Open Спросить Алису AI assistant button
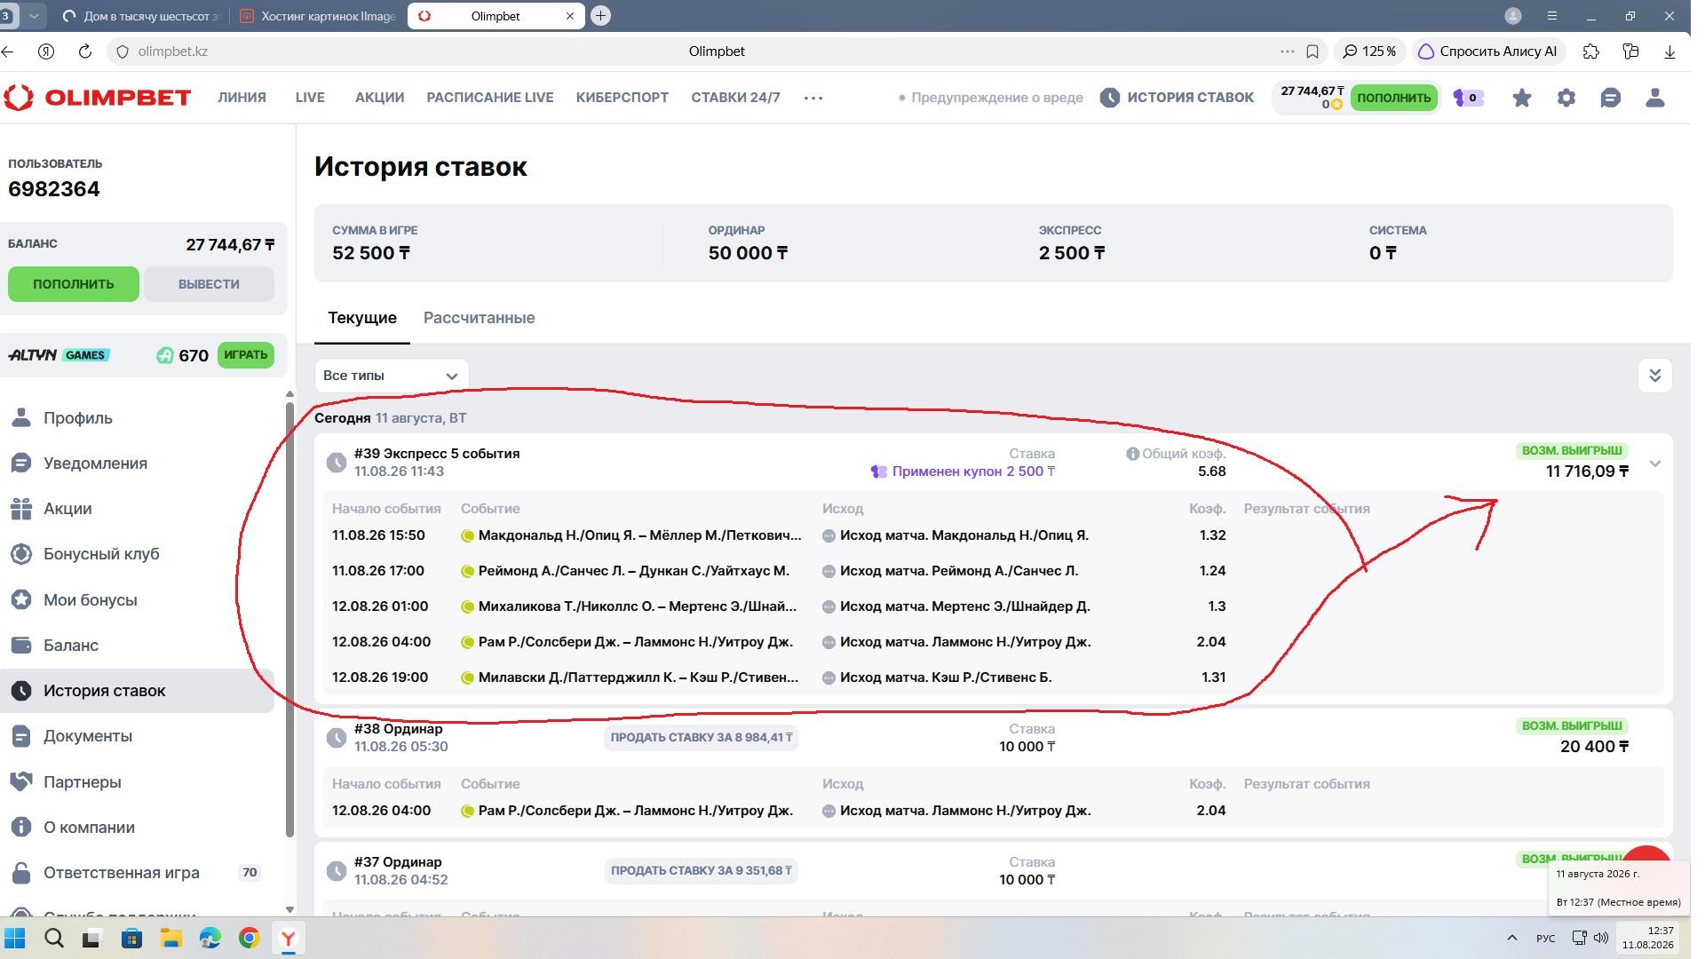Screen dimensions: 1705x959 1488,52
